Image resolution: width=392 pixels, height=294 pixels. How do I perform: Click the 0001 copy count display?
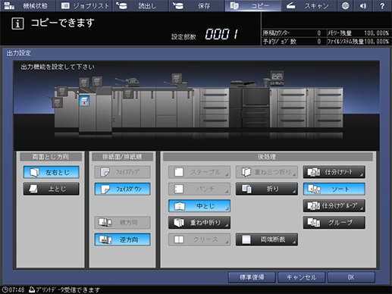221,34
